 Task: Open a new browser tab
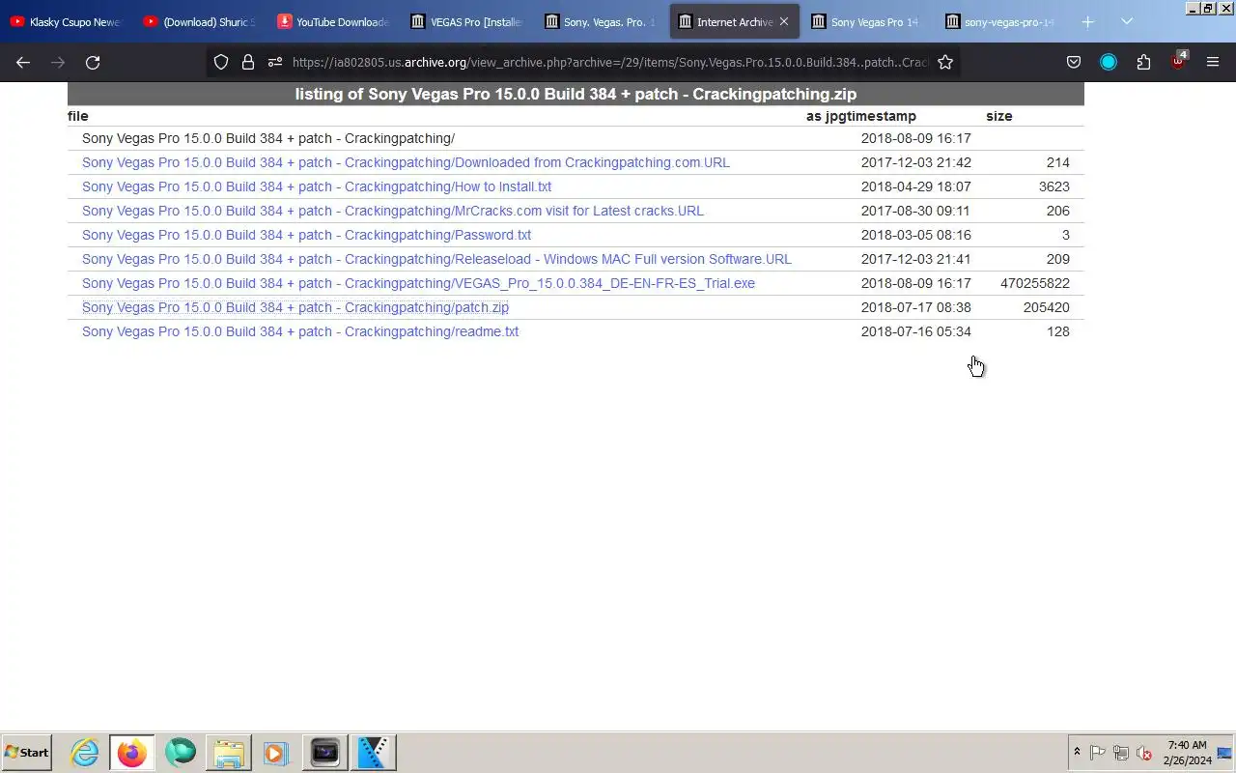[x=1088, y=21]
